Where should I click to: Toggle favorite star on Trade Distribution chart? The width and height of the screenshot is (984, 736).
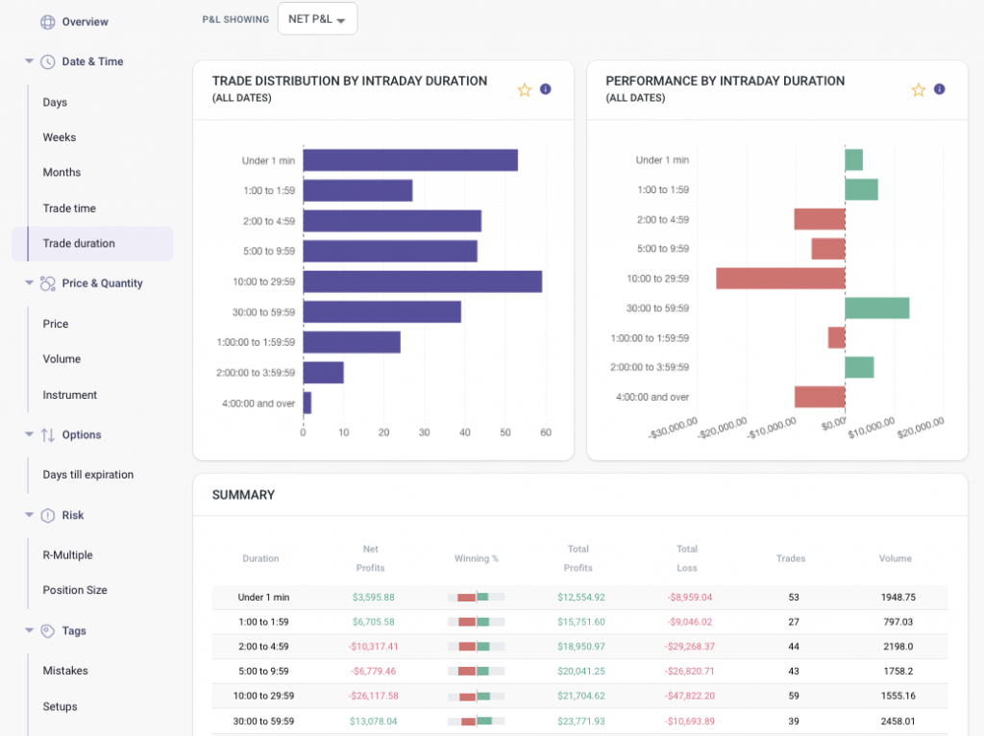(x=525, y=88)
